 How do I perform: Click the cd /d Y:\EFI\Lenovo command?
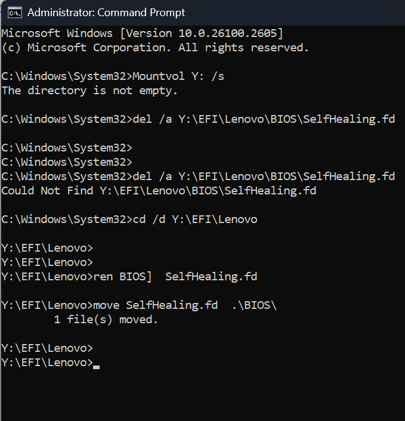tap(195, 219)
